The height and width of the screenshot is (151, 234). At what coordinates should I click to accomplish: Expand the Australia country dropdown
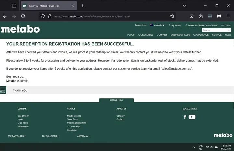(158, 25)
